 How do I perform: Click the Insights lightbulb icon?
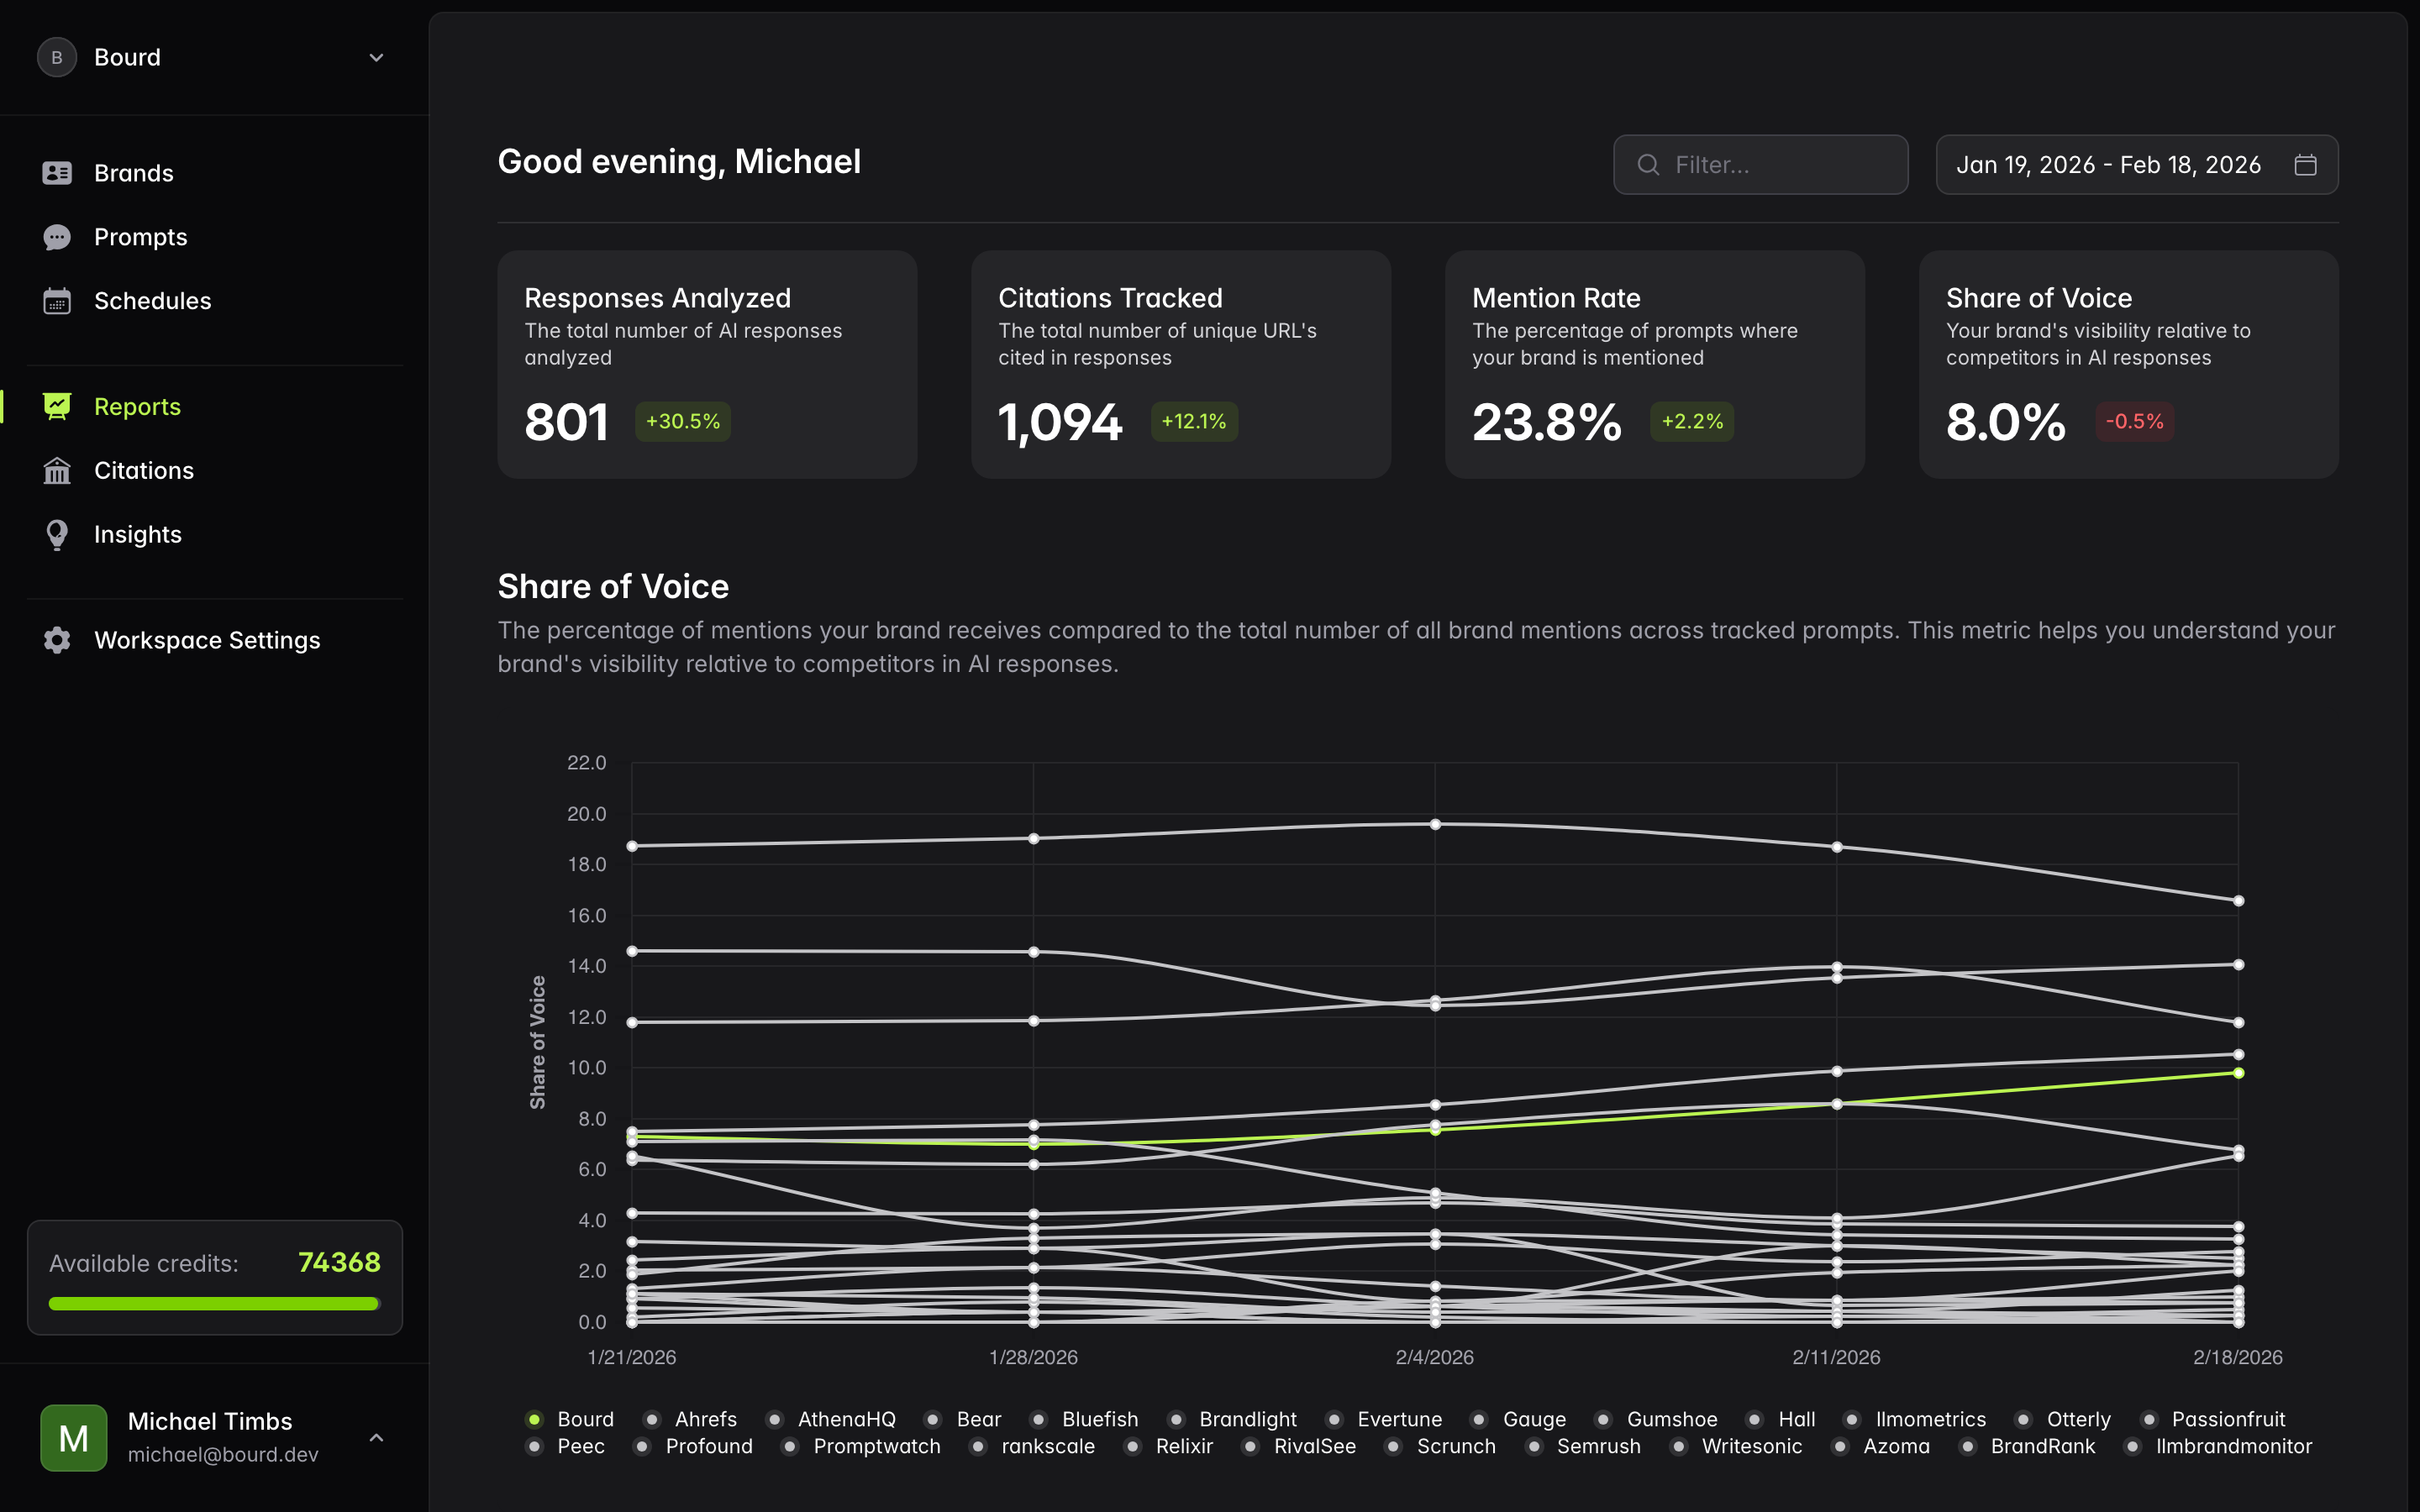[57, 534]
